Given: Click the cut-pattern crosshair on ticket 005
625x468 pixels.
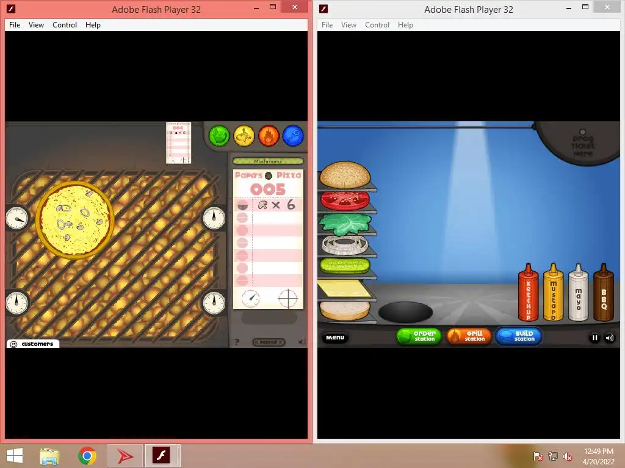Looking at the screenshot, I should pyautogui.click(x=288, y=299).
